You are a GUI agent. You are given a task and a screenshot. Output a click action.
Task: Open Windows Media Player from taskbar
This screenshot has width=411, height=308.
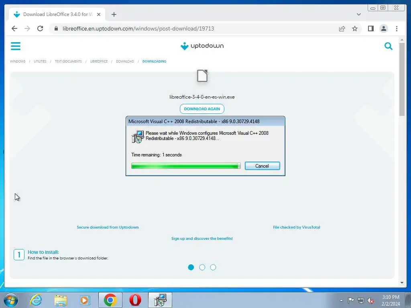85,300
